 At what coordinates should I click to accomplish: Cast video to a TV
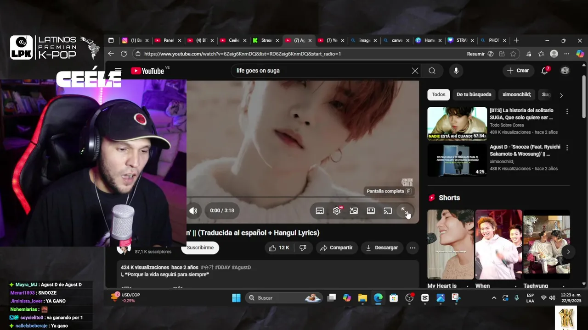388,211
